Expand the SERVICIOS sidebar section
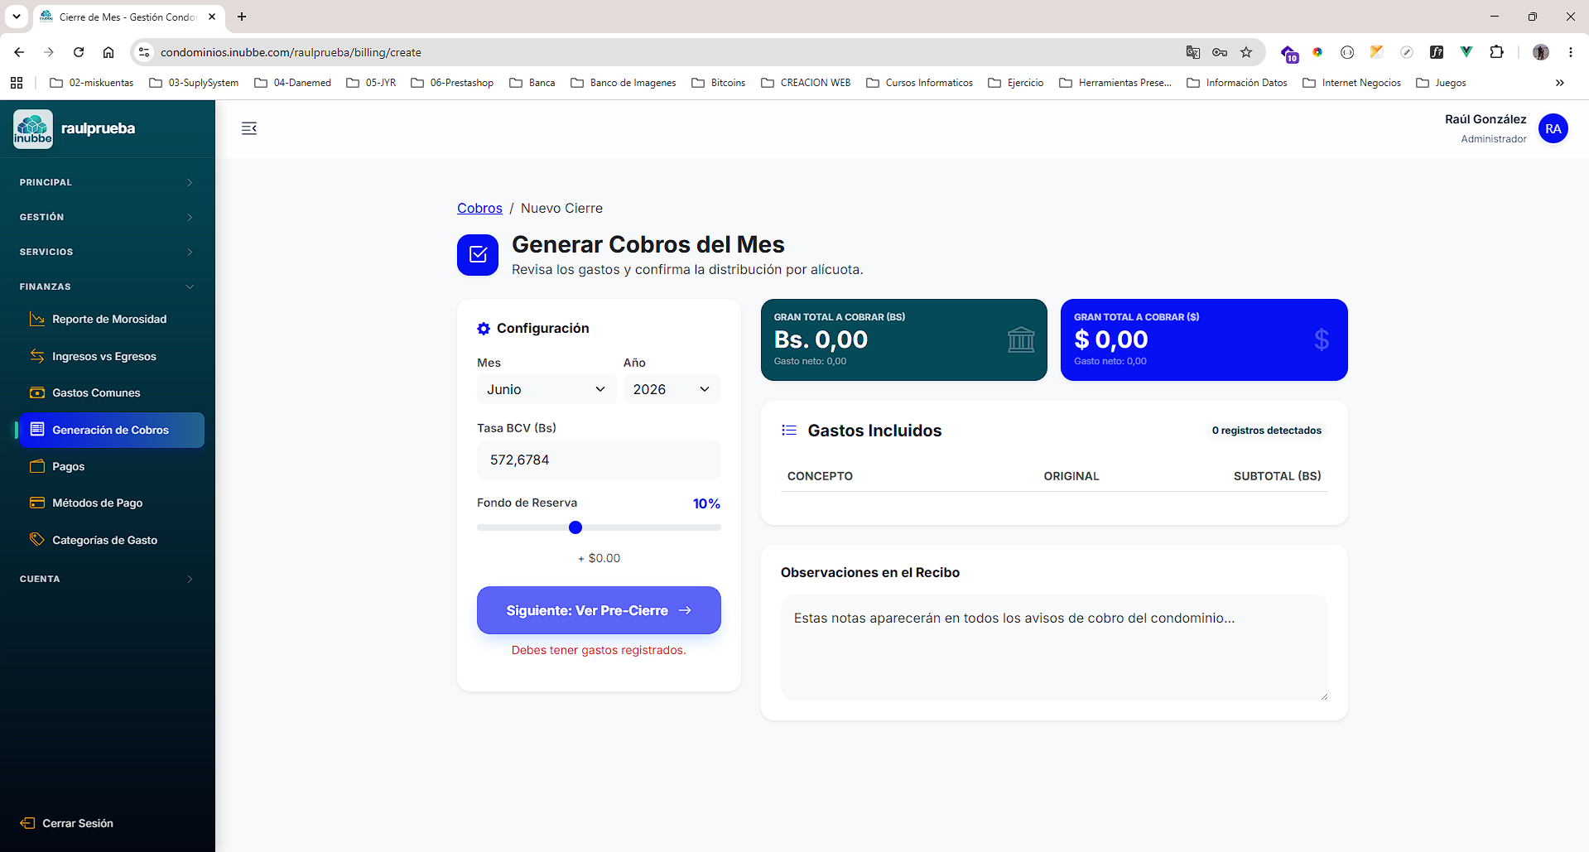Screen dimensions: 1589x852 click(108, 252)
